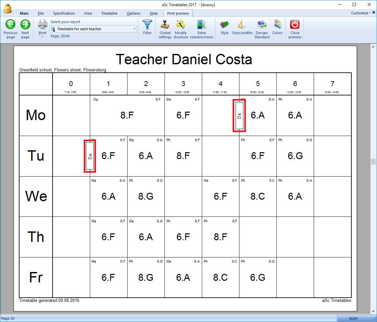Choose Design: Standard
Image resolution: width=377 pixels, height=322 pixels.
coord(262,25)
